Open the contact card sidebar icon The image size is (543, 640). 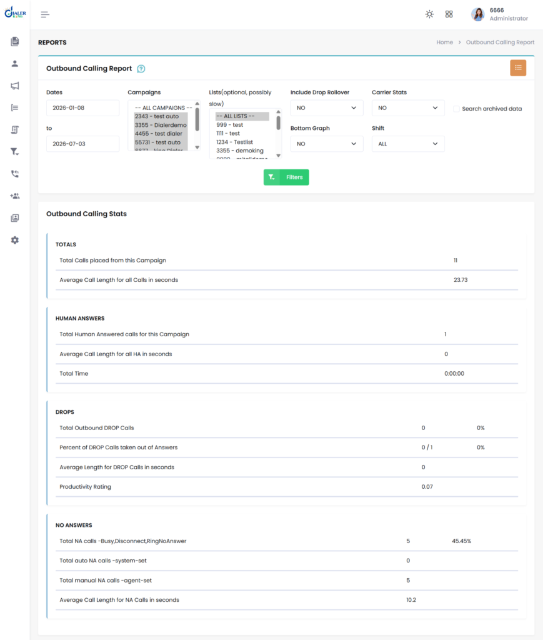click(15, 218)
